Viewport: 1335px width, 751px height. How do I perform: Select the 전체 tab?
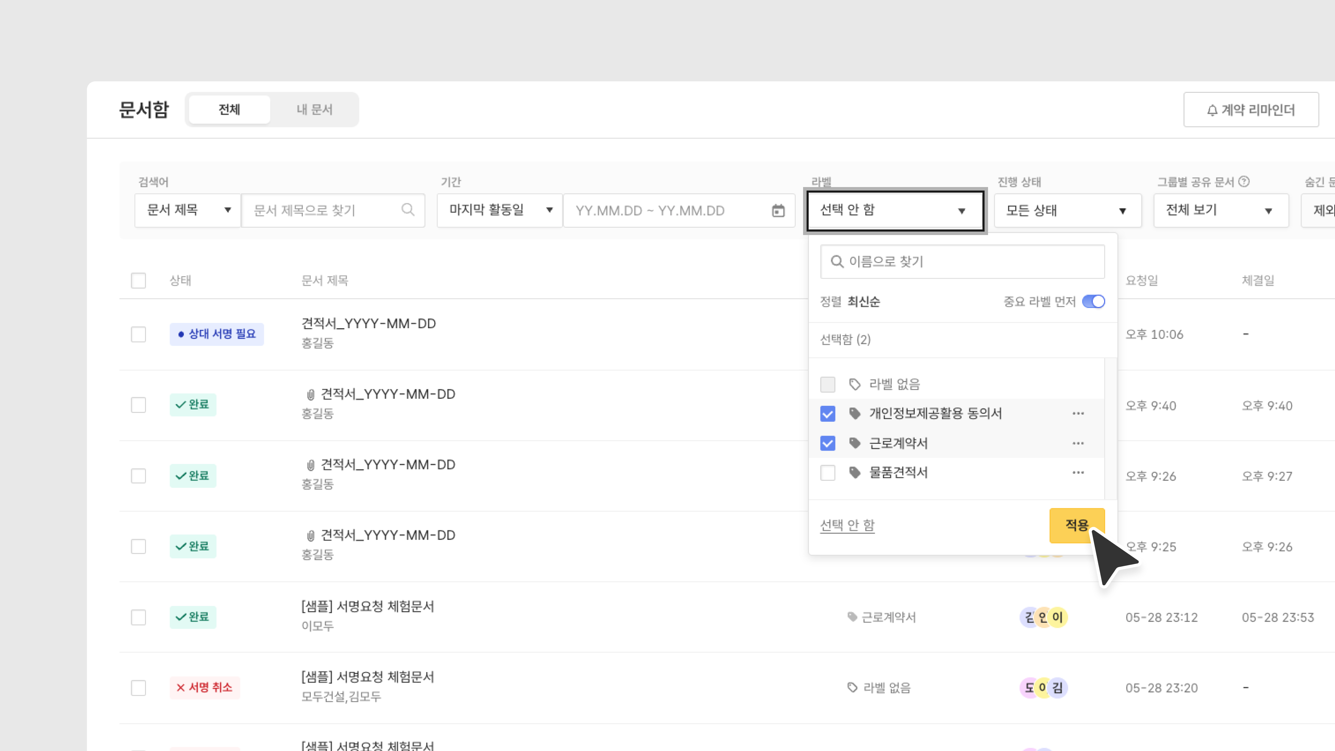pos(229,110)
